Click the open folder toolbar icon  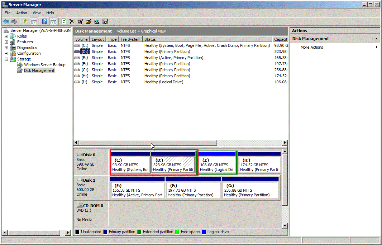pyautogui.click(x=89, y=21)
